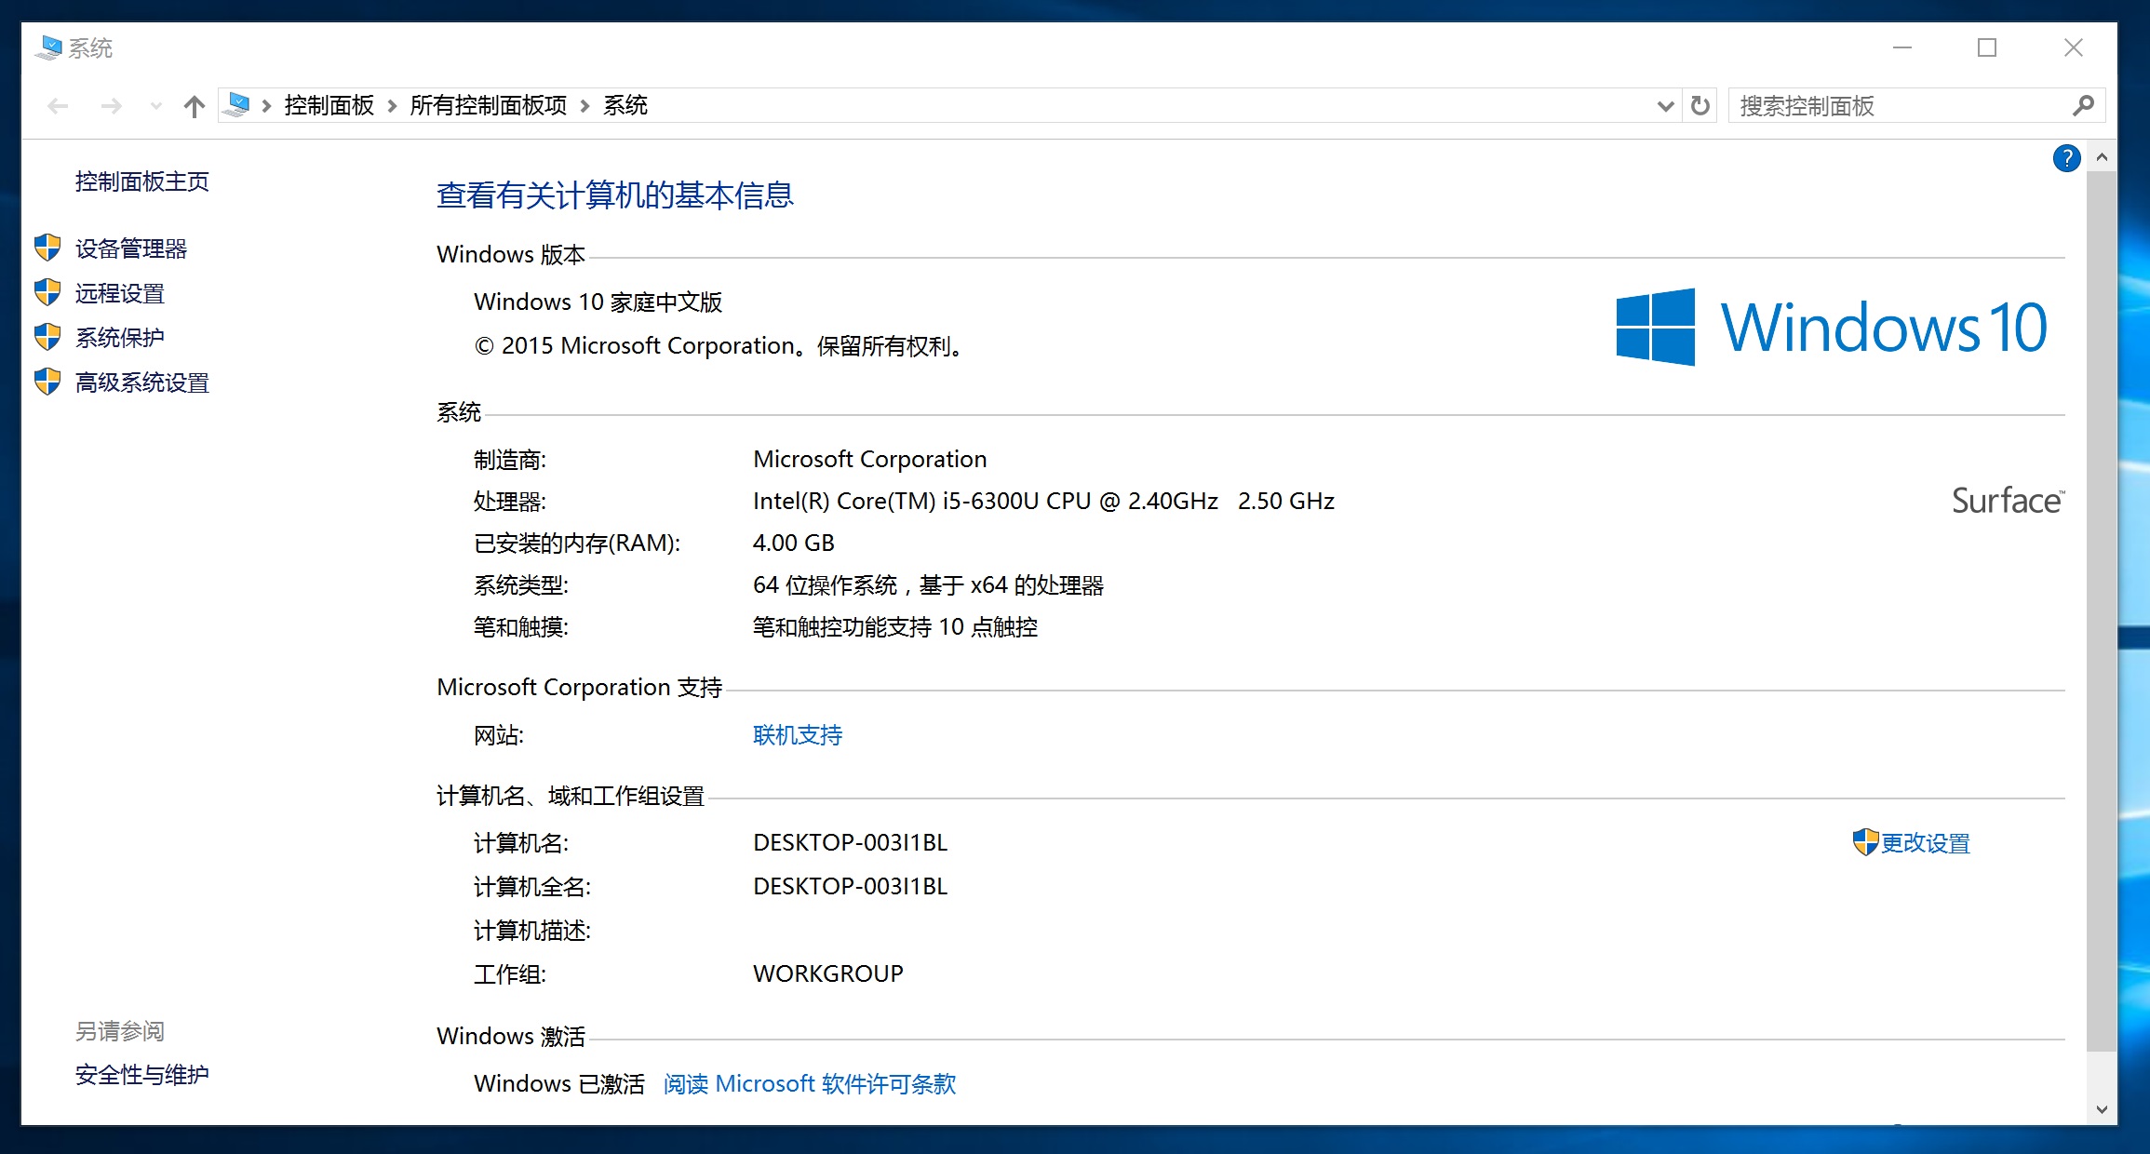Open 控制面板主页 link
The height and width of the screenshot is (1154, 2150).
[x=142, y=181]
